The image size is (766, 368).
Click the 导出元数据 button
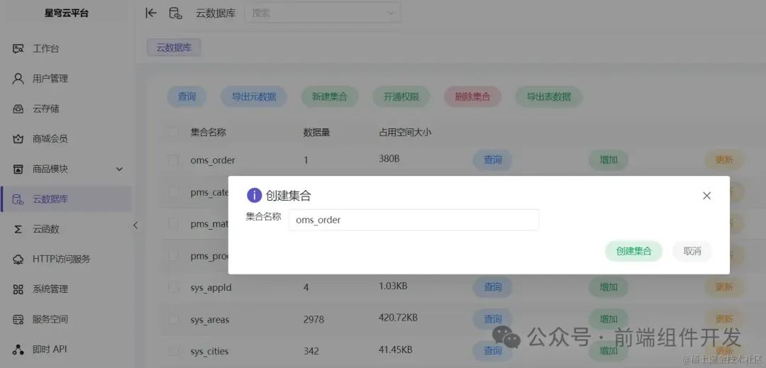pos(254,96)
